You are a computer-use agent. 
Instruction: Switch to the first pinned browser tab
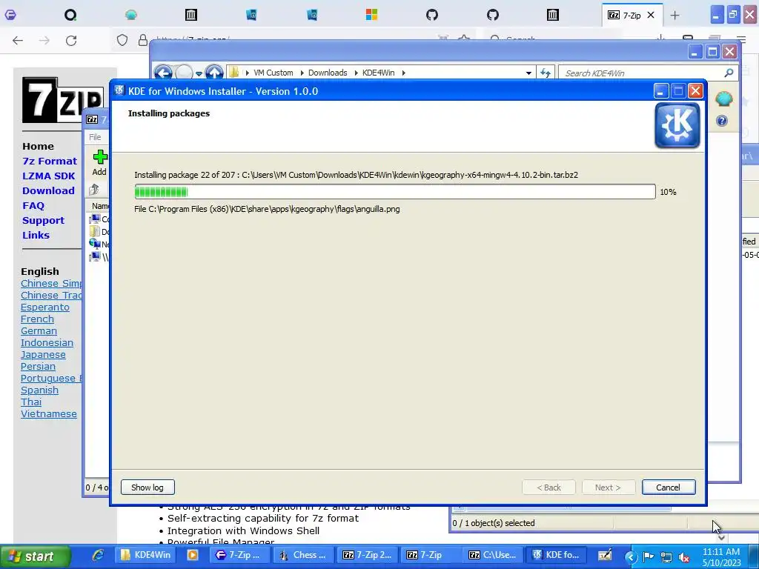(10, 15)
